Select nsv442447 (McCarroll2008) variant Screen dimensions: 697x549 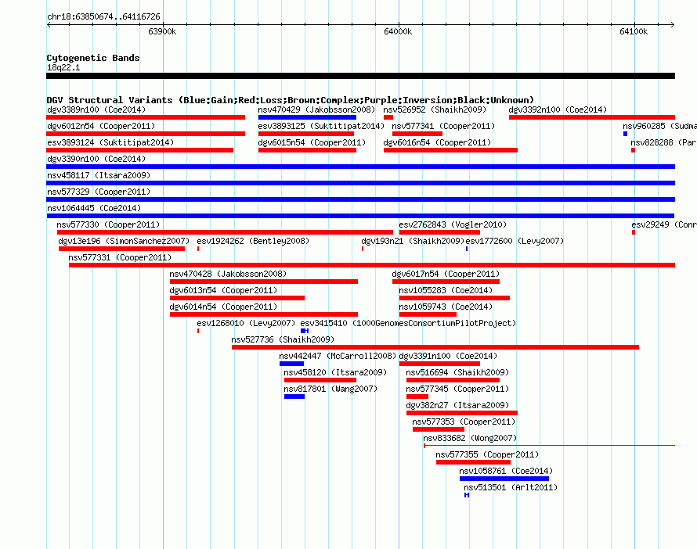coord(291,364)
